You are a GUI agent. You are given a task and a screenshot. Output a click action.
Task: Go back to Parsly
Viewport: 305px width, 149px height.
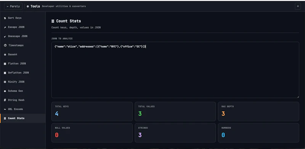[x=13, y=6]
